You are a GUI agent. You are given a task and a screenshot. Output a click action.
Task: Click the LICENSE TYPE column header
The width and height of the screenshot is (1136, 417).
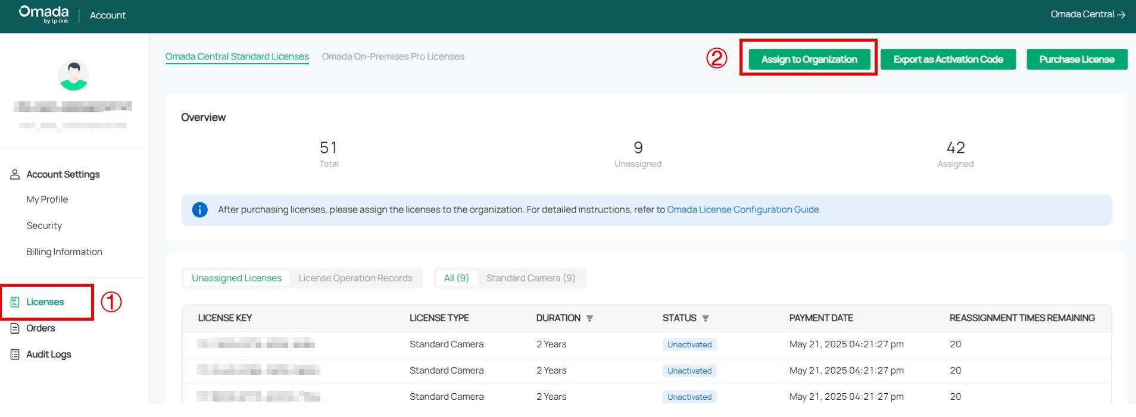[x=439, y=318]
